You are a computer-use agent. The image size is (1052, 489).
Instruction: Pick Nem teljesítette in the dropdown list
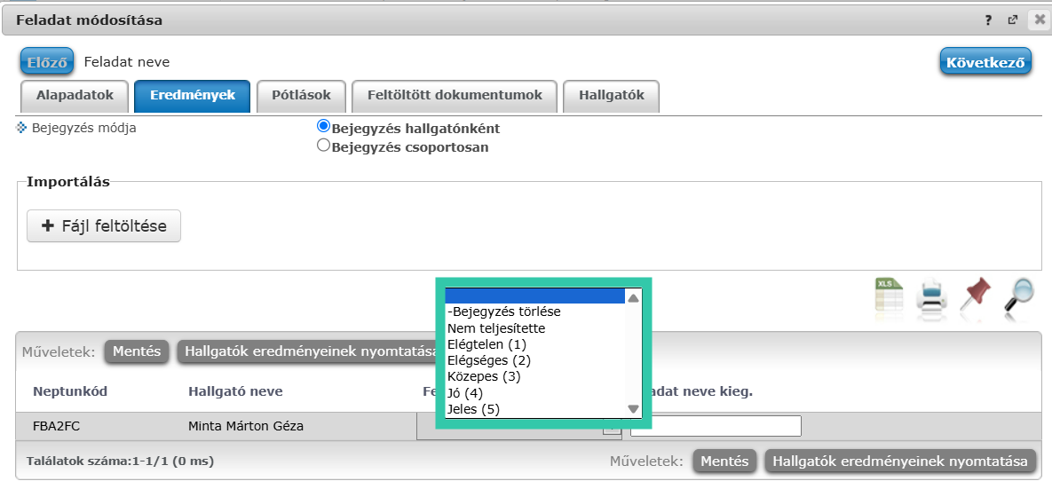(x=496, y=328)
